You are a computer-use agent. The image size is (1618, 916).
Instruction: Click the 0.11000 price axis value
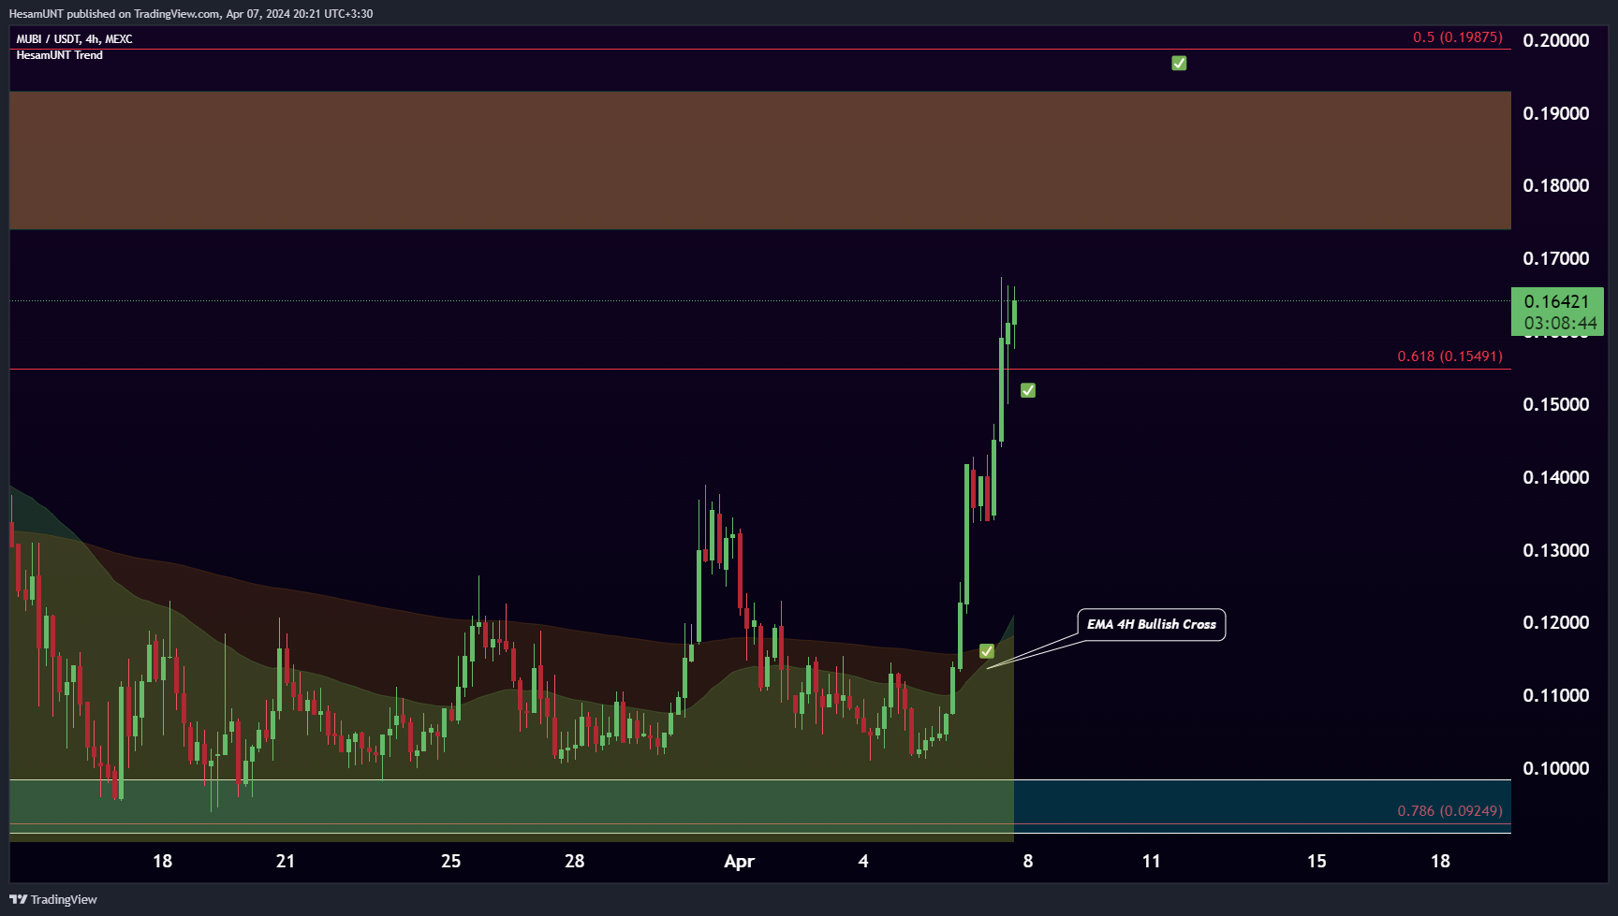(1555, 695)
